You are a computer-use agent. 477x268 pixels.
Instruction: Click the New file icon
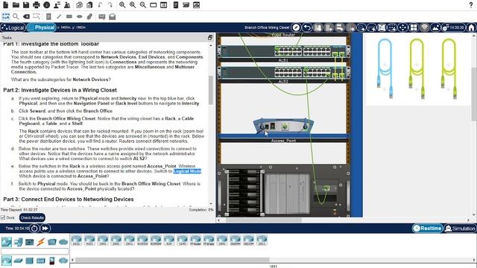tap(5, 5)
